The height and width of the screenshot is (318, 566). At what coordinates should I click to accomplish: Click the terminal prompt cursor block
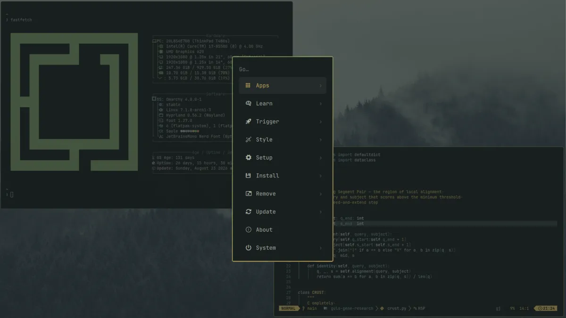[x=12, y=194]
